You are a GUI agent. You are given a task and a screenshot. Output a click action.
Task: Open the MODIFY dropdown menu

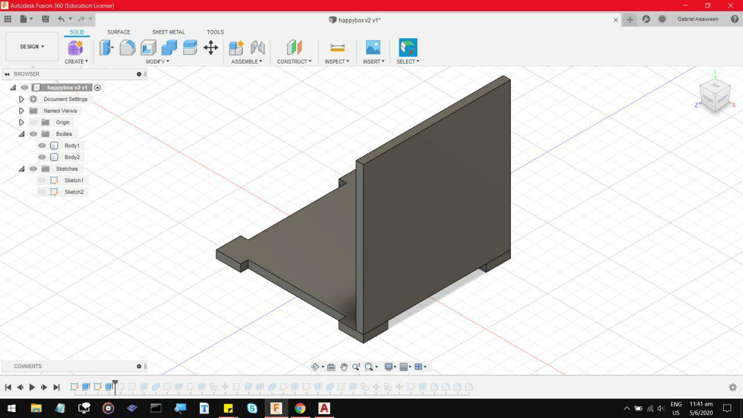click(157, 62)
